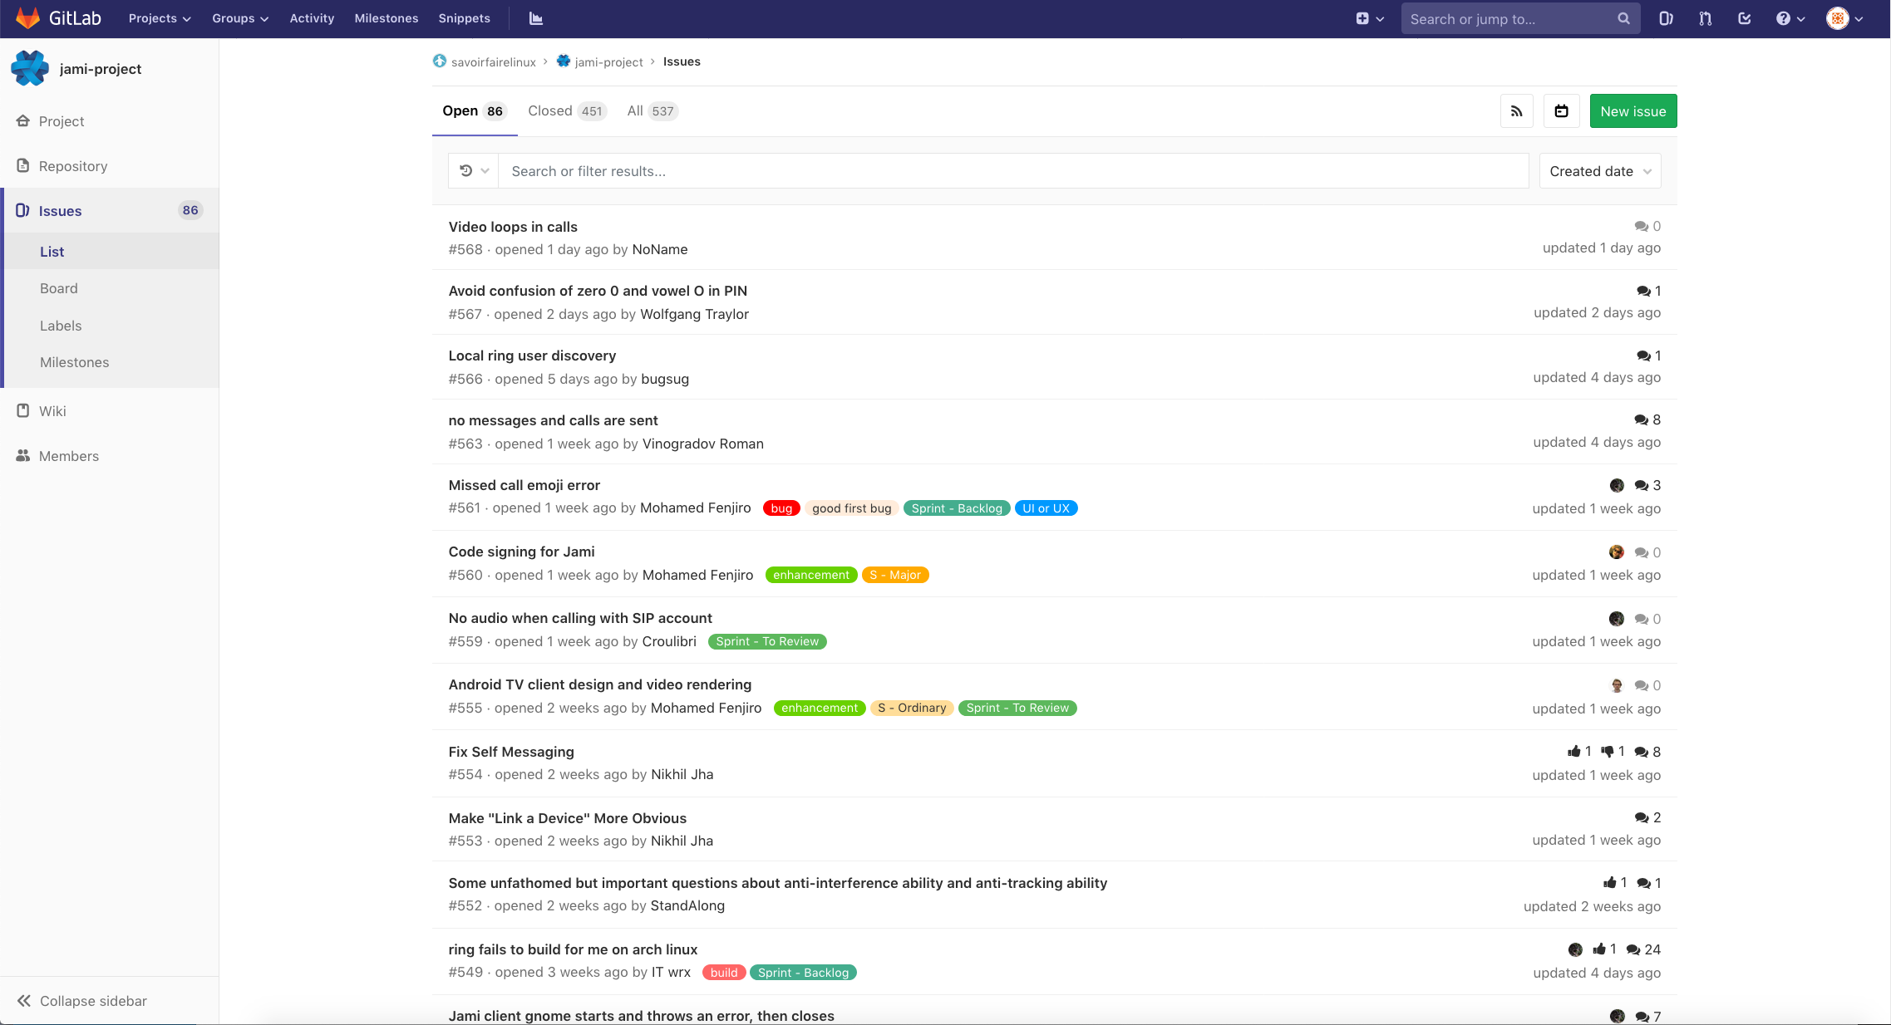Click the S - Major label

(x=895, y=575)
